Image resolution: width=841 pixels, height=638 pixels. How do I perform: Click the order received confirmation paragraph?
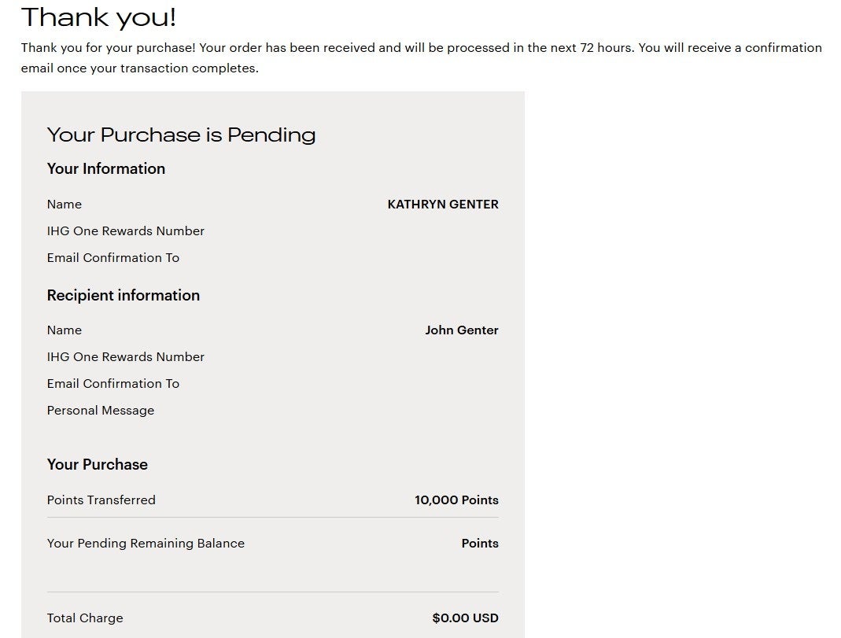(x=421, y=57)
